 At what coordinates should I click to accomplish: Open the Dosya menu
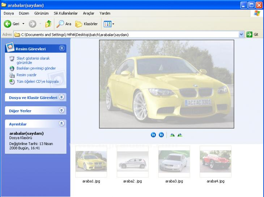9,13
